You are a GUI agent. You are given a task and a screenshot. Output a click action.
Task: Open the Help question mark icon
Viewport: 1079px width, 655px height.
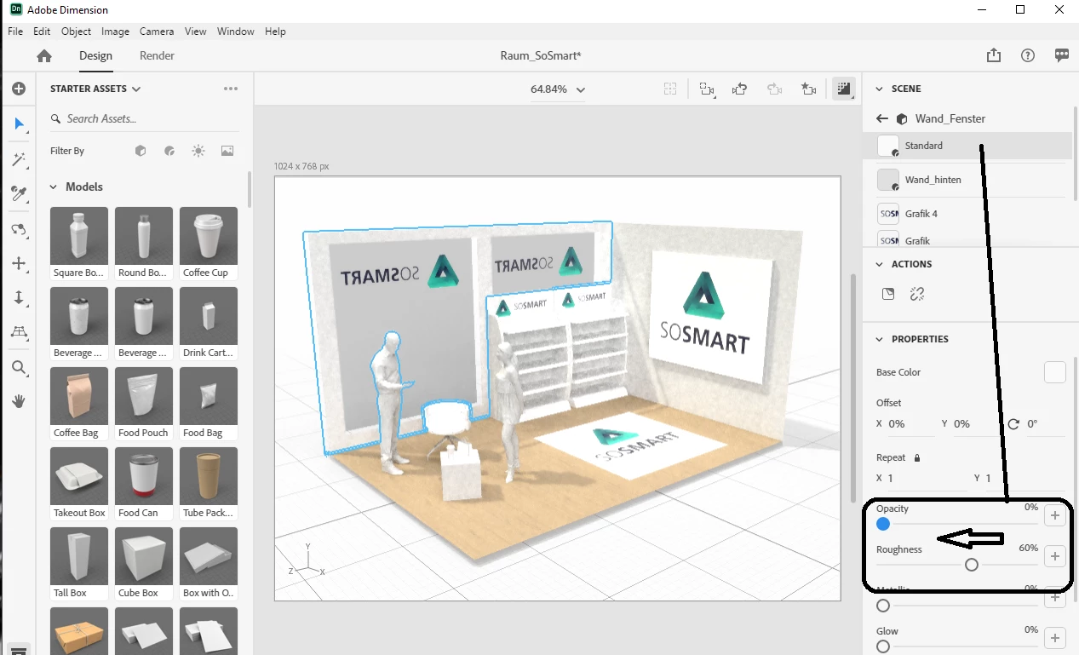[x=1028, y=55]
